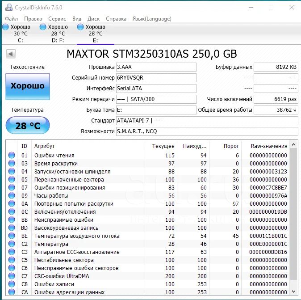Select the C: disk status orb
Viewport: 301px width, 300px height.
click(x=5, y=27)
